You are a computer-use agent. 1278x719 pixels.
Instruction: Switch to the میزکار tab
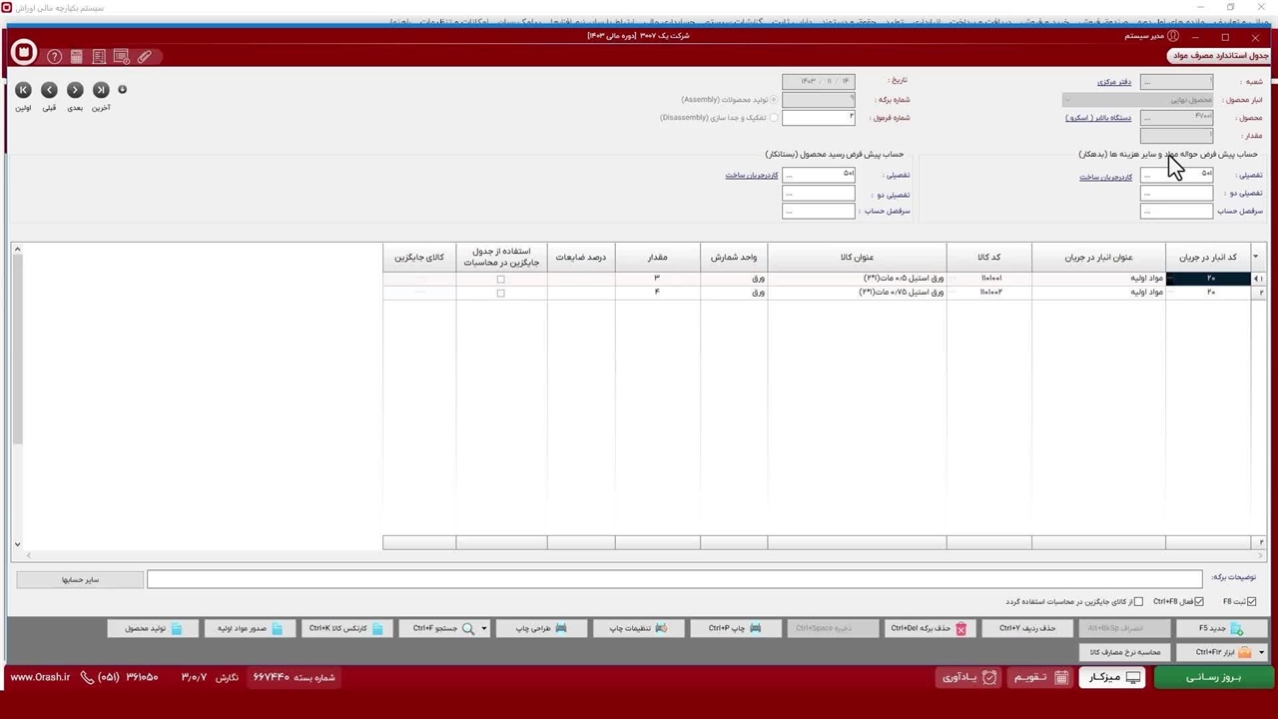coord(1112,677)
